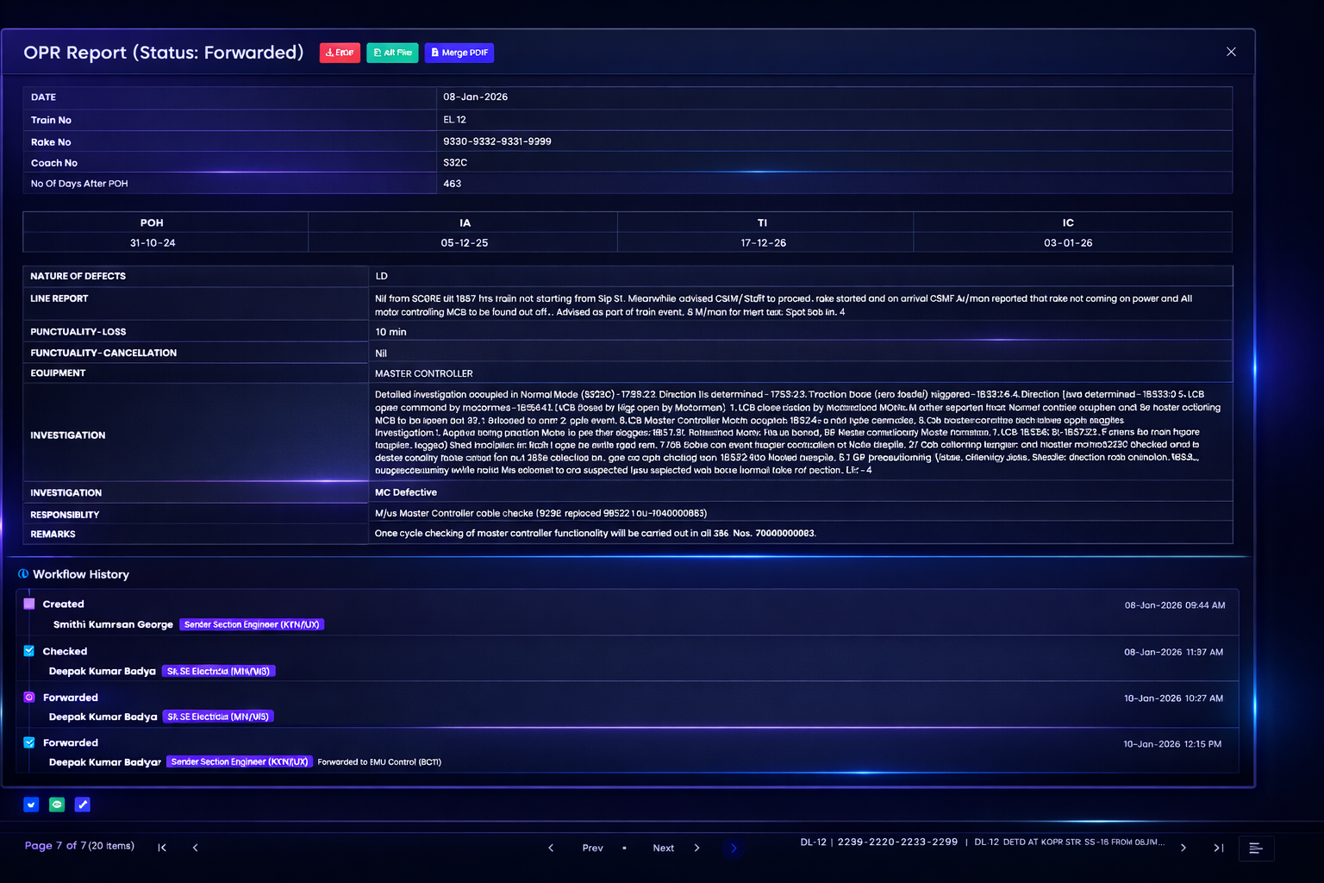Close the OPR Report dialog

pos(1231,52)
